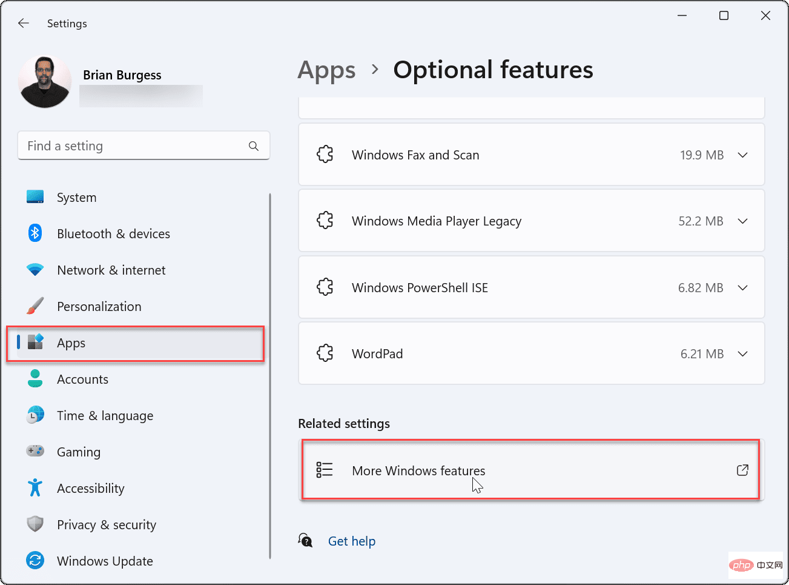Click the 6.21 MB size value
Image resolution: width=789 pixels, height=585 pixels.
pyautogui.click(x=702, y=354)
